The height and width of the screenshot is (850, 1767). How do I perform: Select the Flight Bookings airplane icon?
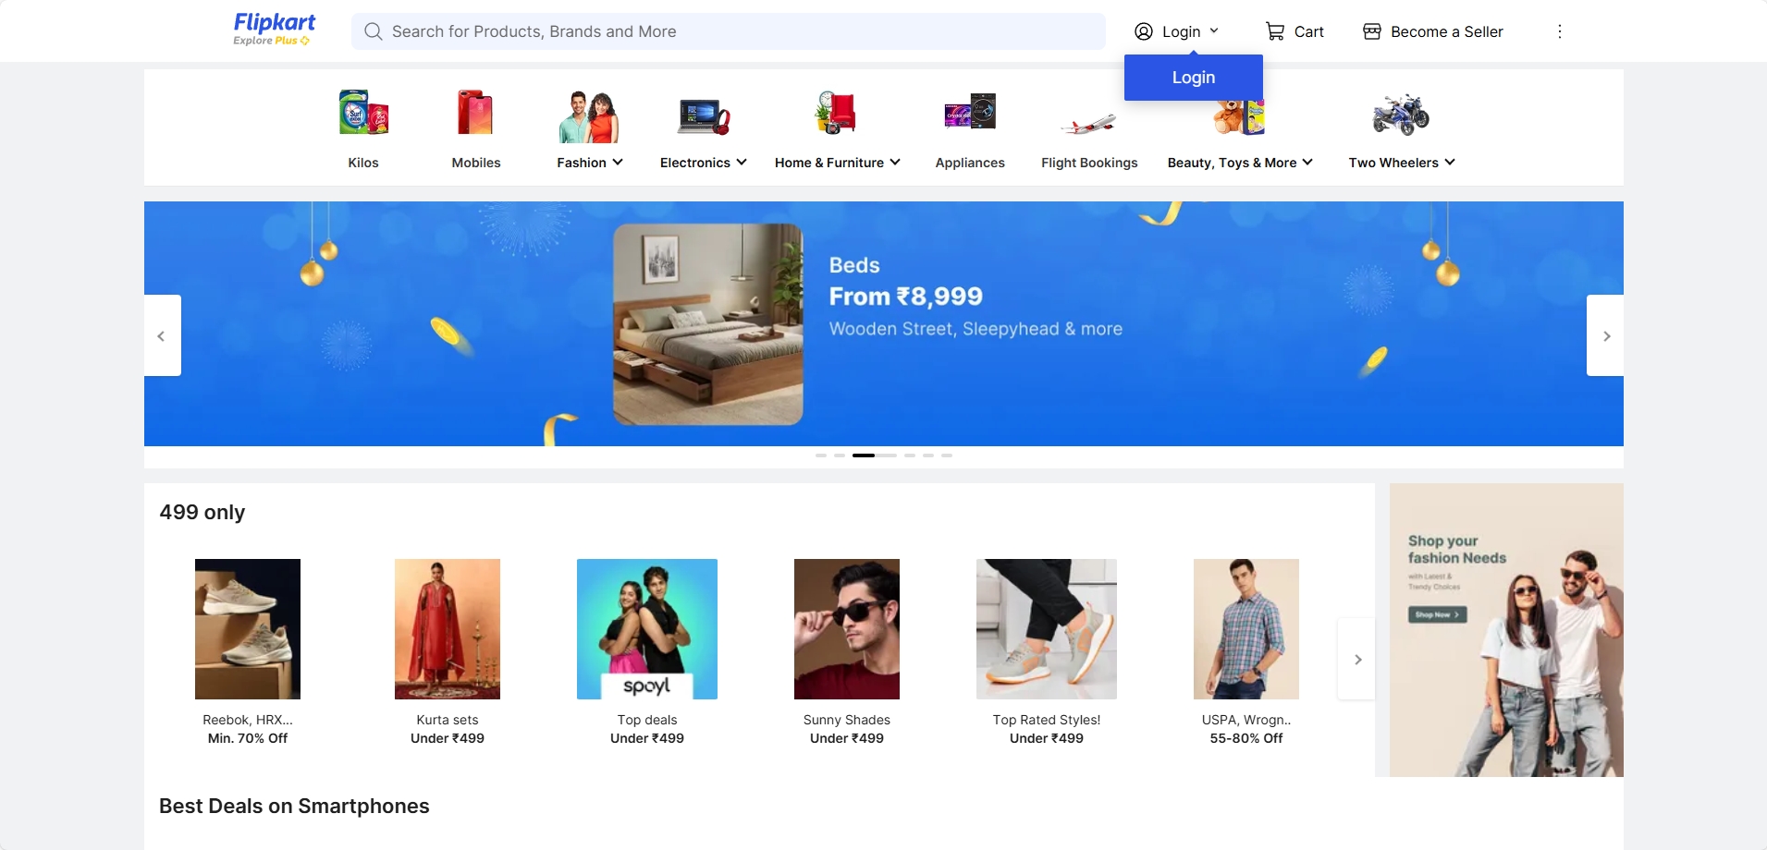pos(1089,123)
